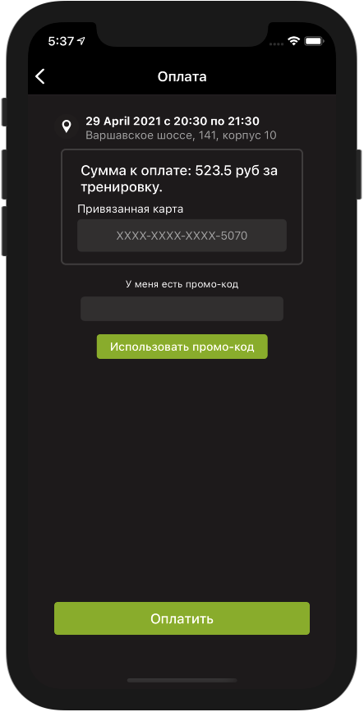Tap the 5:37 clock in the status bar
Viewport: 364px width, 712px height.
61,41
